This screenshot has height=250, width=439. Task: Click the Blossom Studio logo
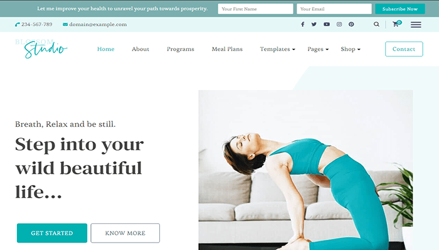(41, 49)
